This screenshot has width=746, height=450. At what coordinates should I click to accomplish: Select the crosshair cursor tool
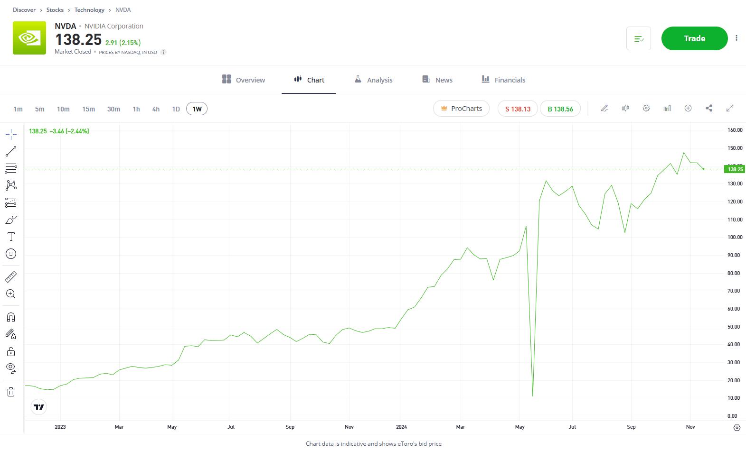click(11, 135)
